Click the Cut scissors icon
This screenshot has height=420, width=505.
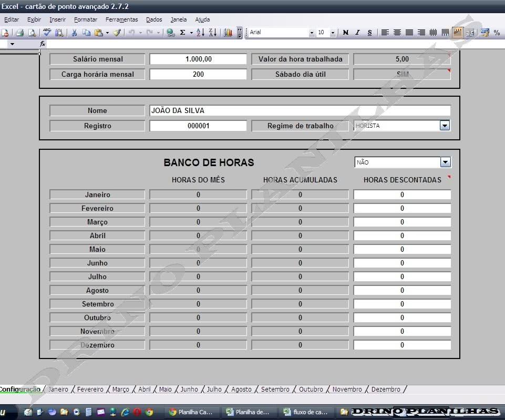(74, 33)
